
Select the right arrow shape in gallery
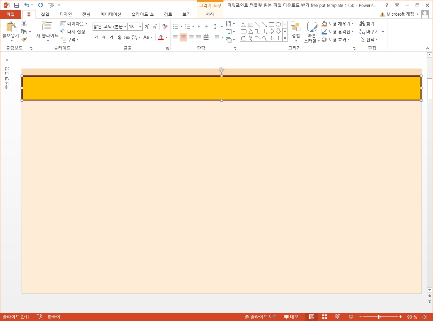pyautogui.click(x=271, y=31)
